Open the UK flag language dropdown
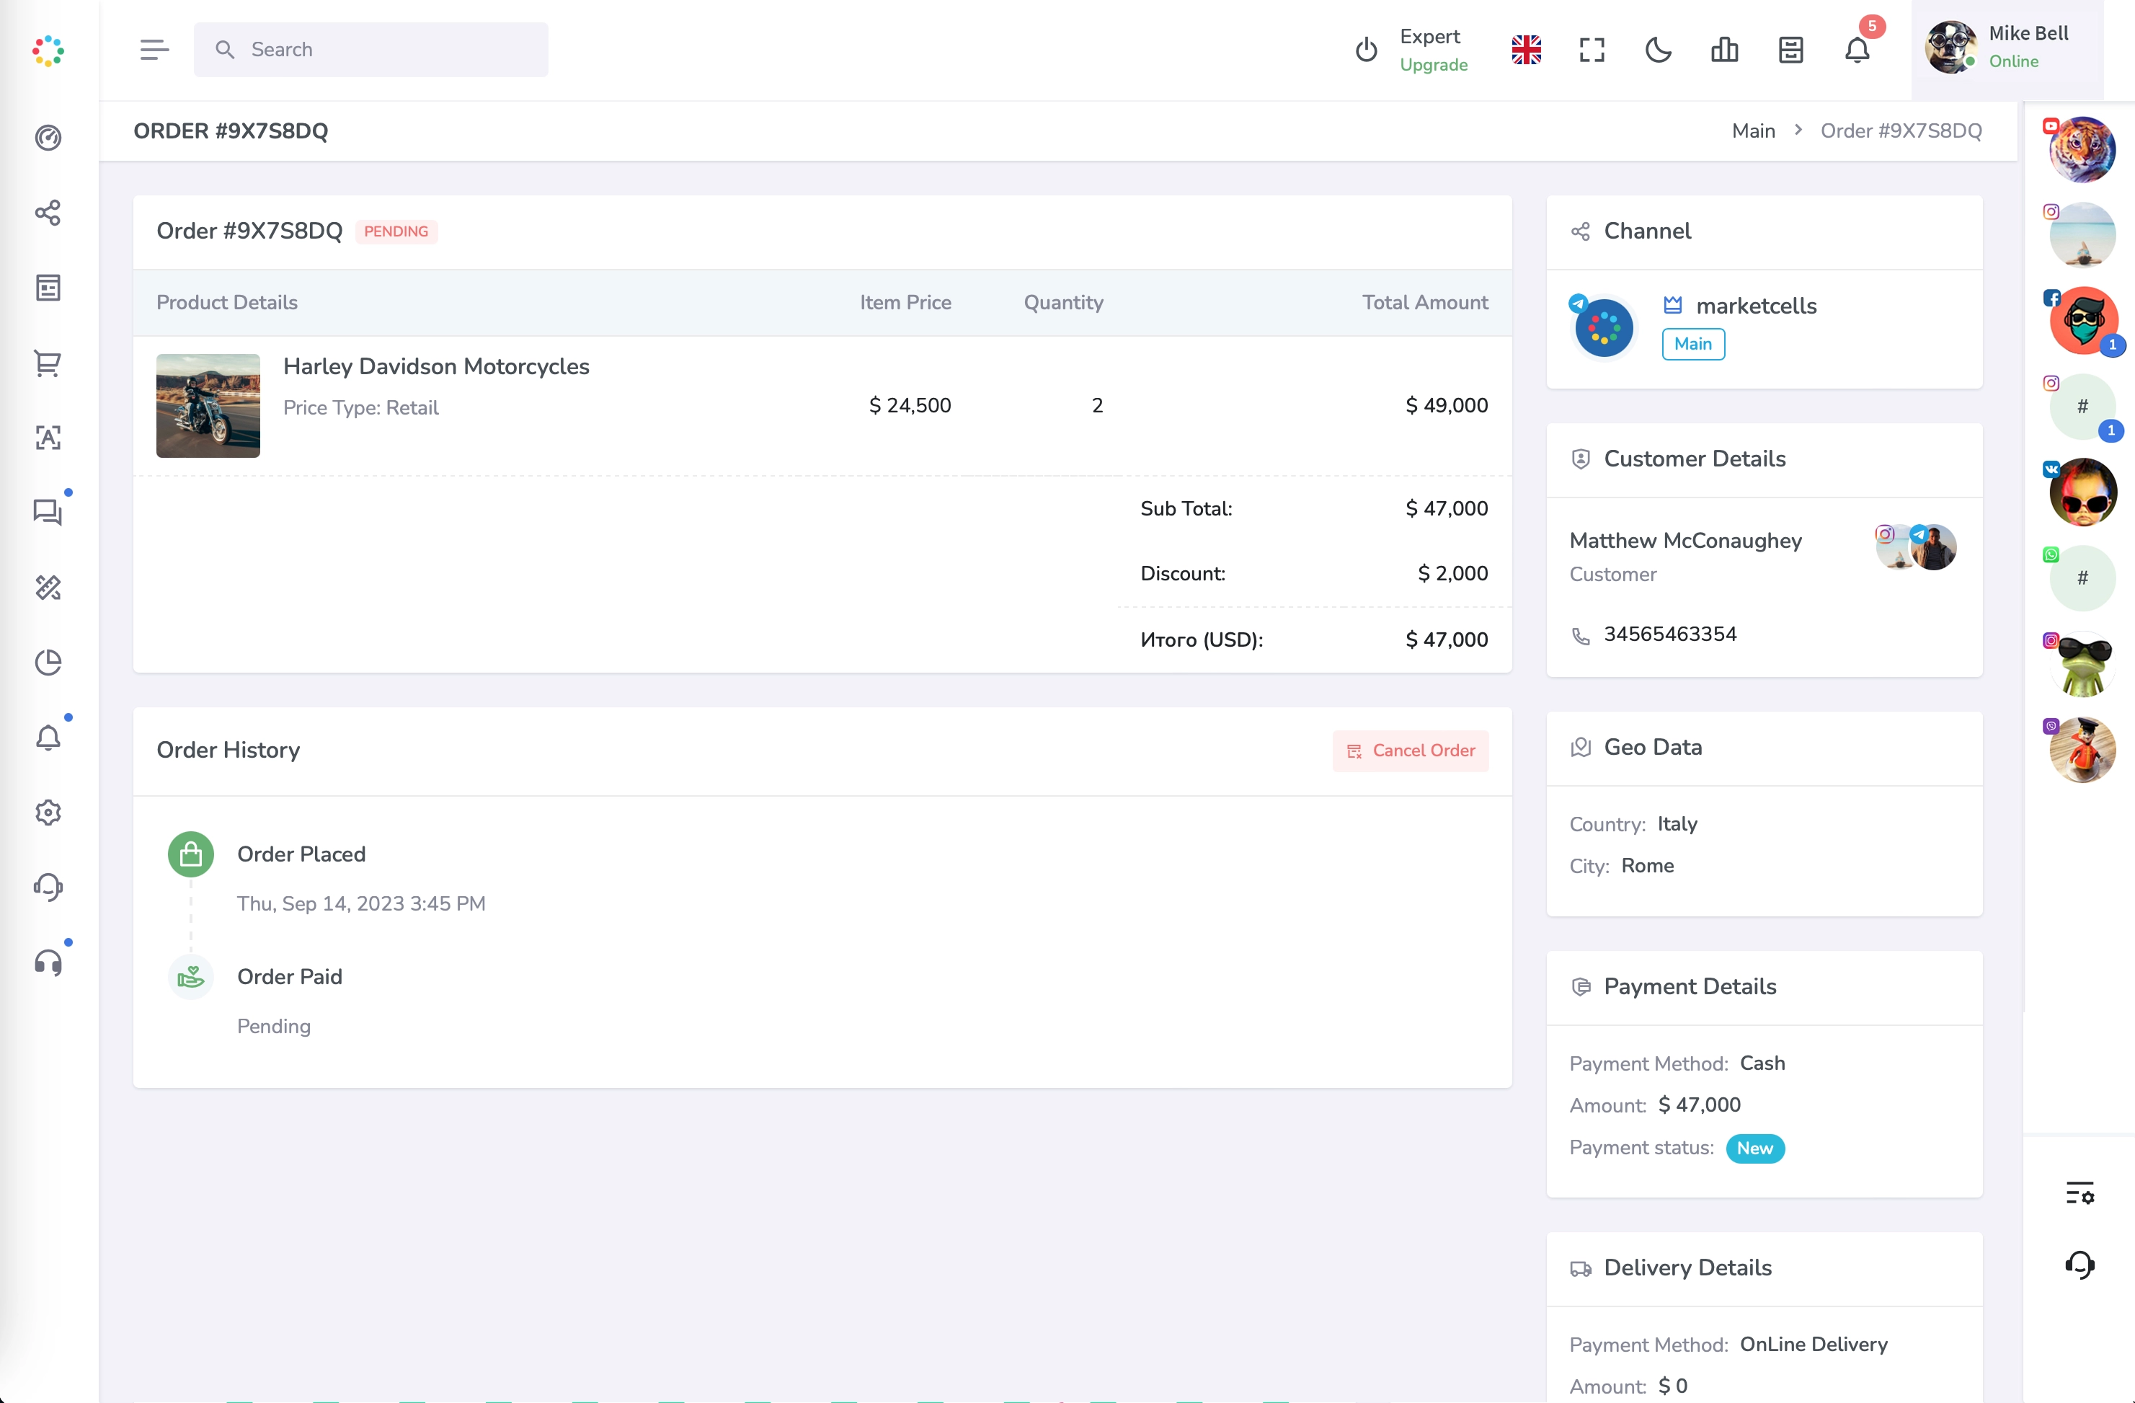This screenshot has width=2135, height=1403. (x=1526, y=50)
